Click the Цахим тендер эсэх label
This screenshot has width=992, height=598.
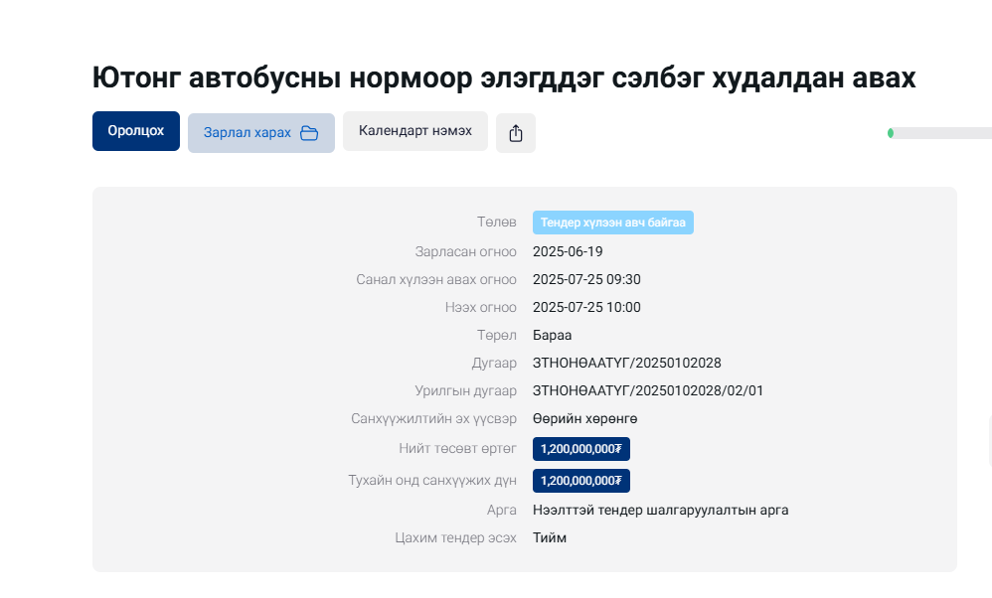(x=455, y=537)
